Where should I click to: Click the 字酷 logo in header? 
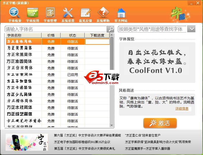click(x=180, y=14)
